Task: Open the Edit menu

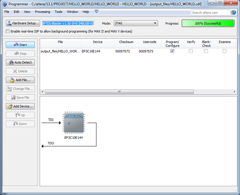Action: click(x=16, y=12)
